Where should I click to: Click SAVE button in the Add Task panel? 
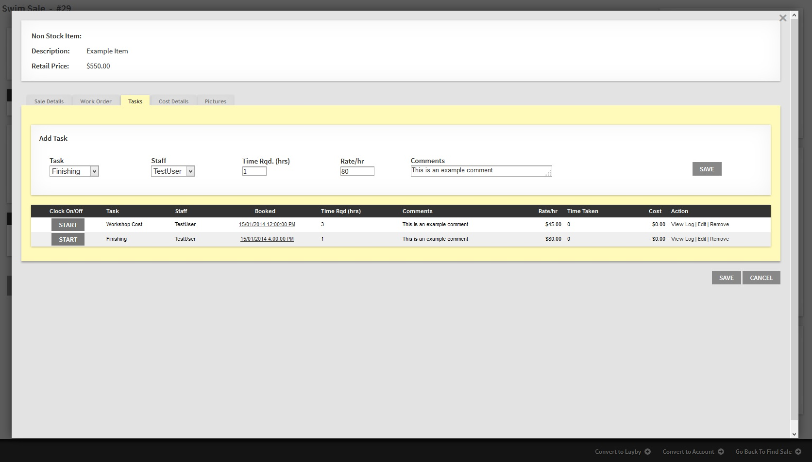(707, 169)
